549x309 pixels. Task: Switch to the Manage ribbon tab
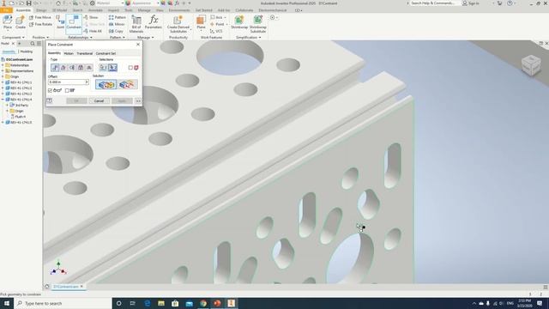144,10
